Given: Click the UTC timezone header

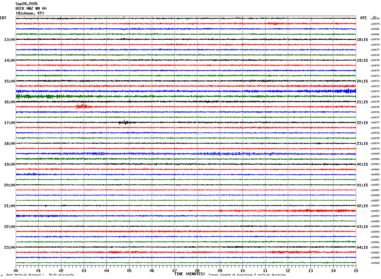Looking at the screenshot, I should (x=364, y=18).
